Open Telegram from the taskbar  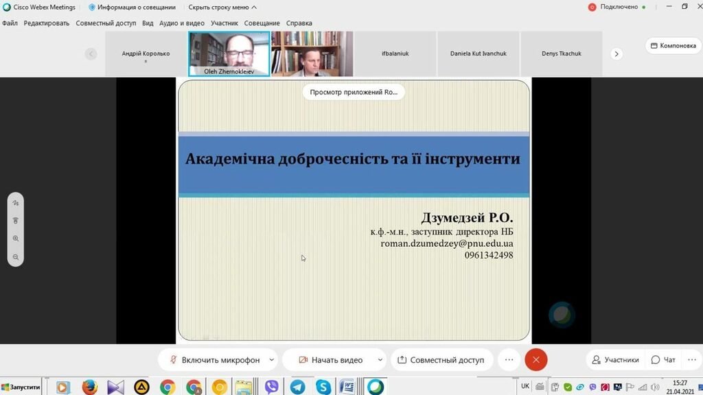coord(297,387)
